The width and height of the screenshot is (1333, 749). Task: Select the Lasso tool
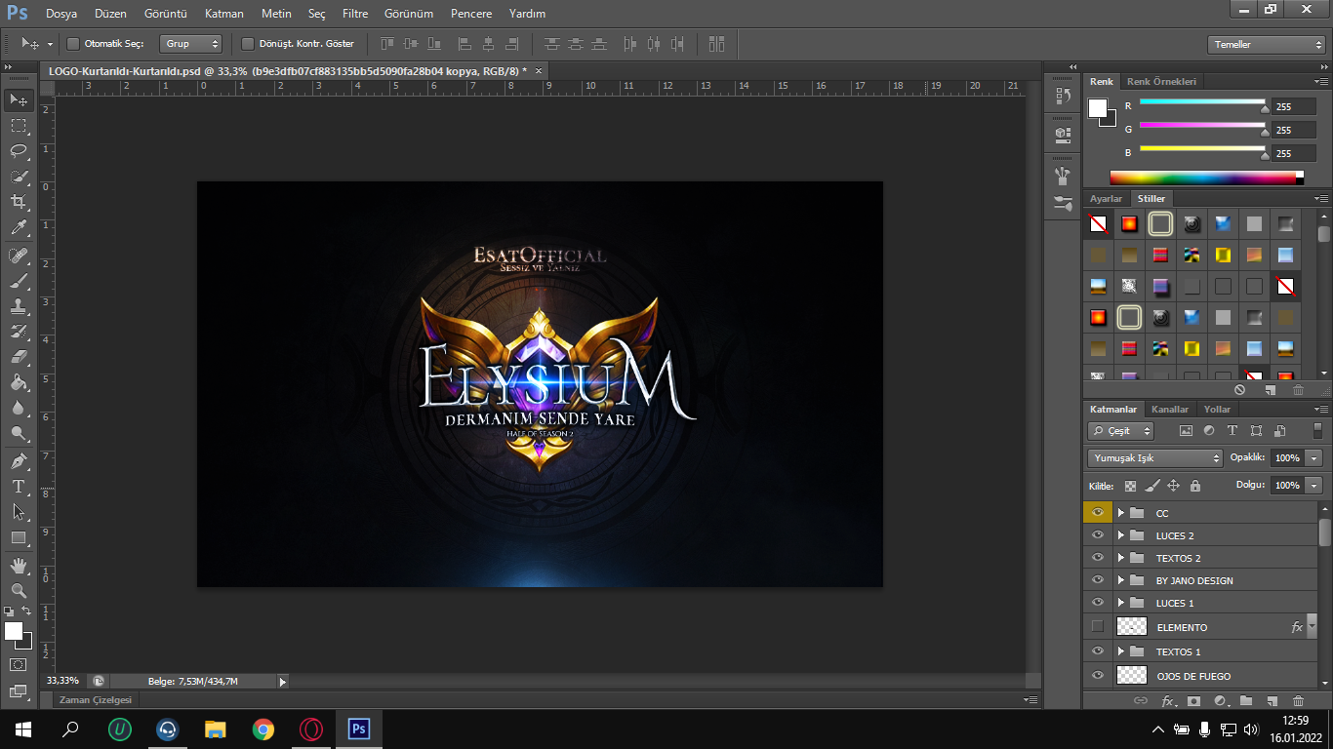(19, 151)
